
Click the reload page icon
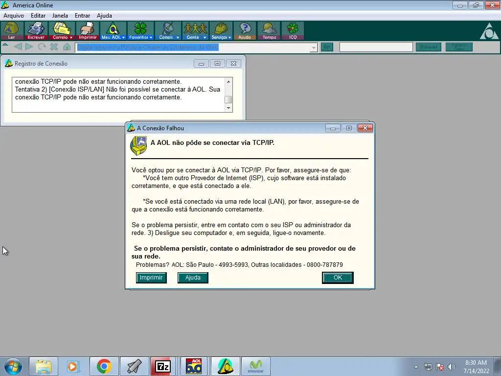[x=42, y=47]
